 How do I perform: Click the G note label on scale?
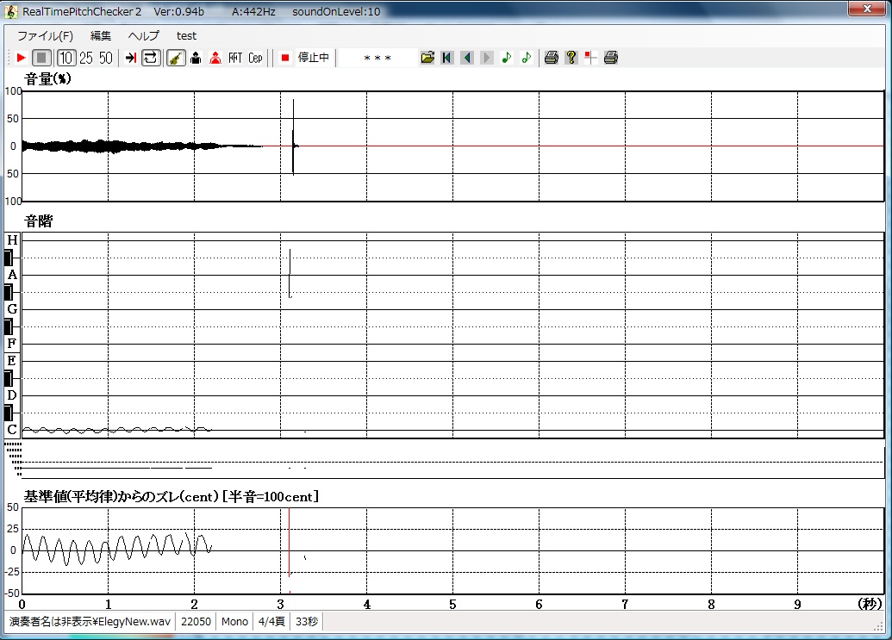coord(12,309)
